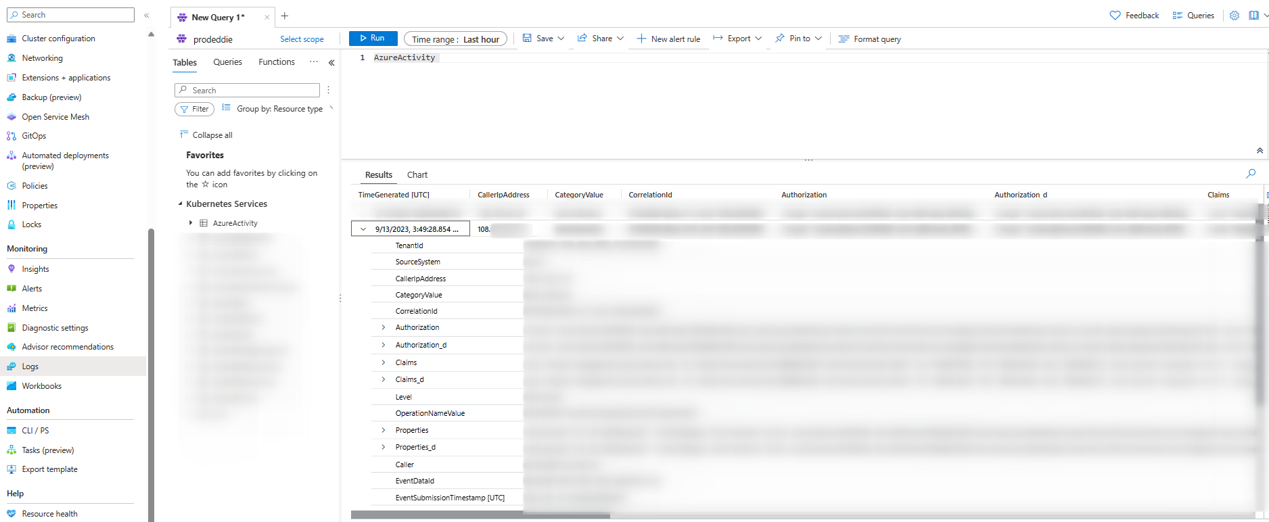Open Automated deployments (preview)
The image size is (1269, 522).
[65, 161]
